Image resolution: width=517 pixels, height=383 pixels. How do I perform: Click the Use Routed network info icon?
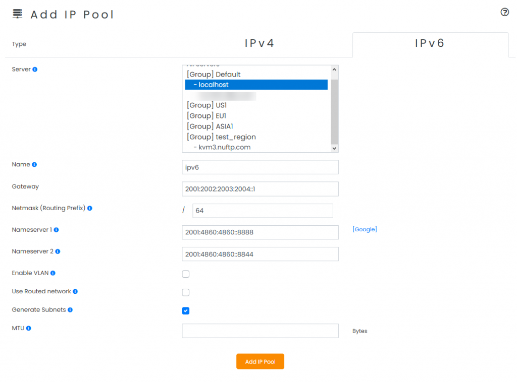coord(74,291)
